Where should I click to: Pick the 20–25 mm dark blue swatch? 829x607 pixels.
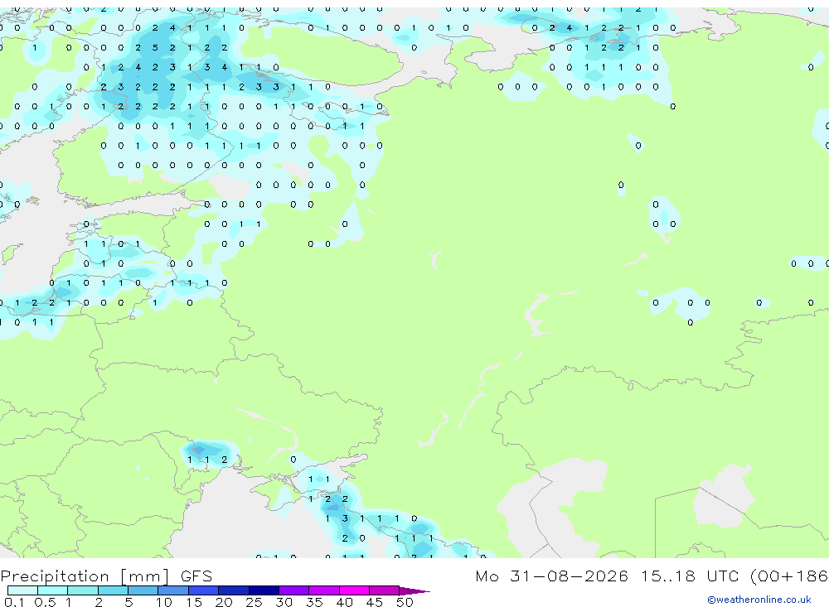point(233,590)
